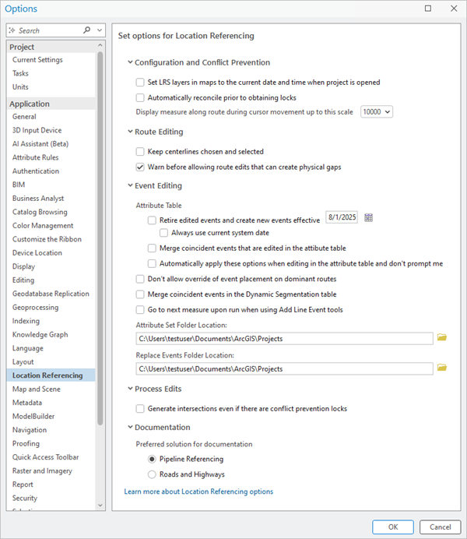Select Knowledge Graph options

tap(40, 334)
